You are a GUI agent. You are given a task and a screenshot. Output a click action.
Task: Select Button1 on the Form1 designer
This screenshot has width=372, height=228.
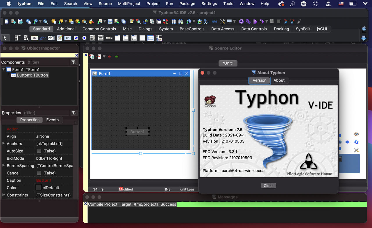pos(137,132)
